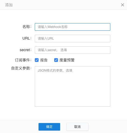Uncheck the 报告 checkbox
The width and height of the screenshot is (127, 133).
[37, 60]
